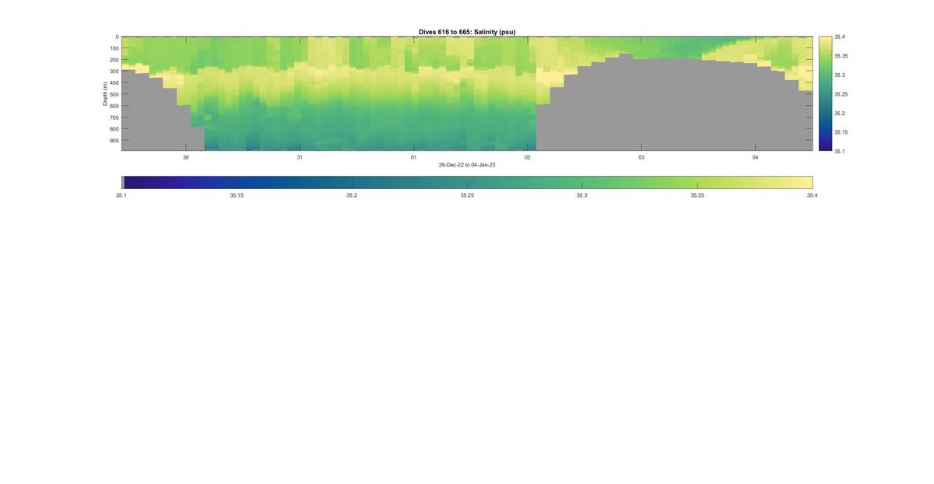Click '35.2' label on vertical colorbar

point(841,113)
